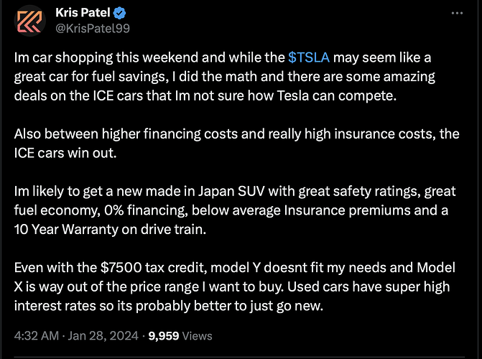Open Kris Patel's profile avatar
Screen dimensions: 482x359
coord(30,21)
